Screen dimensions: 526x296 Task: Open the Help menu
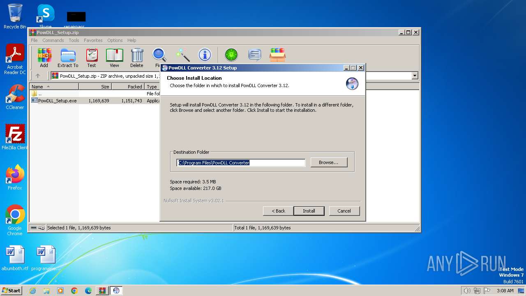pyautogui.click(x=131, y=40)
